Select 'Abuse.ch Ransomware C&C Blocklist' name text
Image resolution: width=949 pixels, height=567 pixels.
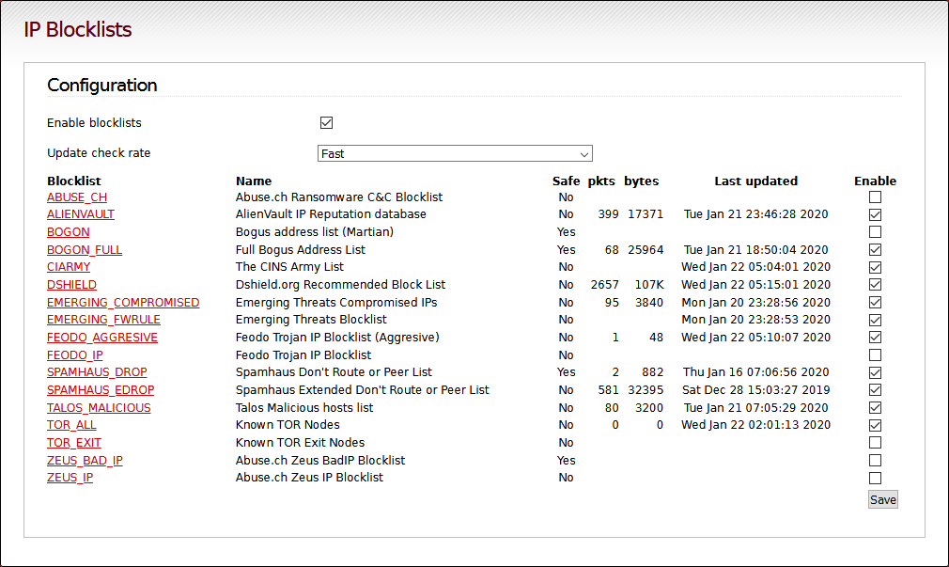click(x=339, y=197)
